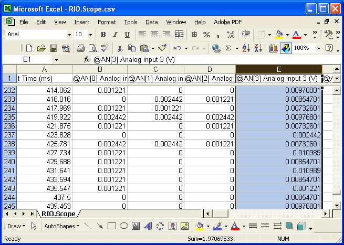This screenshot has height=245, width=344.
Task: Open the Draw menu
Action: coord(16,226)
